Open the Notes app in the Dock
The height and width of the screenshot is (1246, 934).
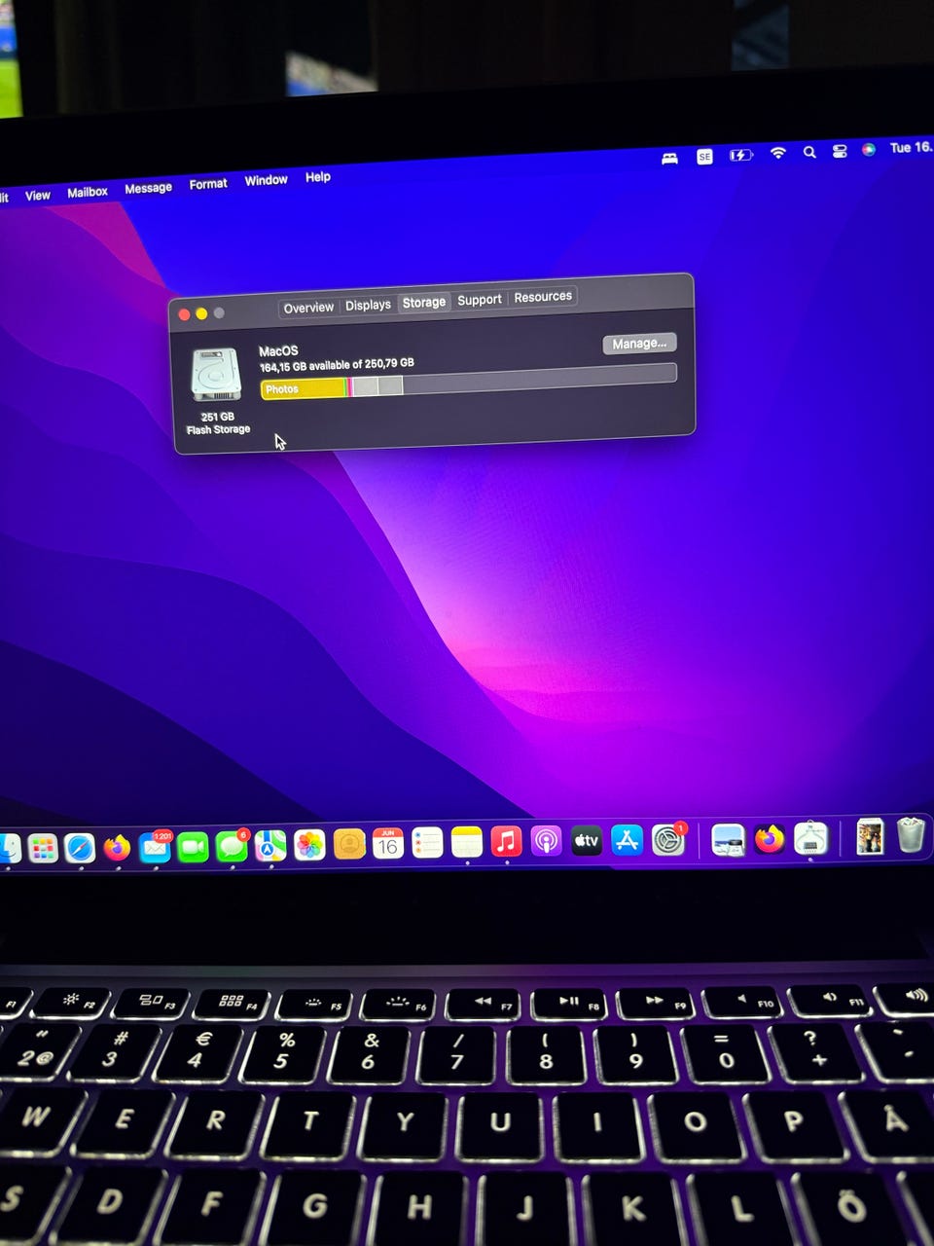click(x=467, y=842)
